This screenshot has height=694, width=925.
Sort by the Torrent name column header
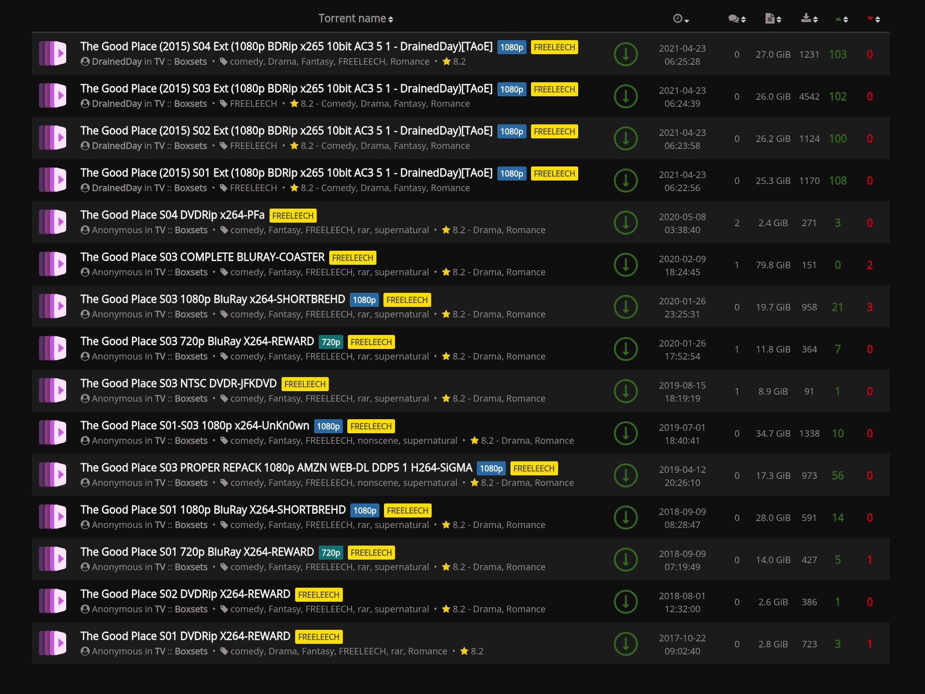coord(356,19)
